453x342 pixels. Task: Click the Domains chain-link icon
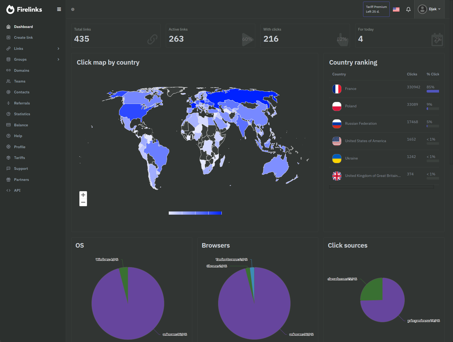[x=8, y=70]
